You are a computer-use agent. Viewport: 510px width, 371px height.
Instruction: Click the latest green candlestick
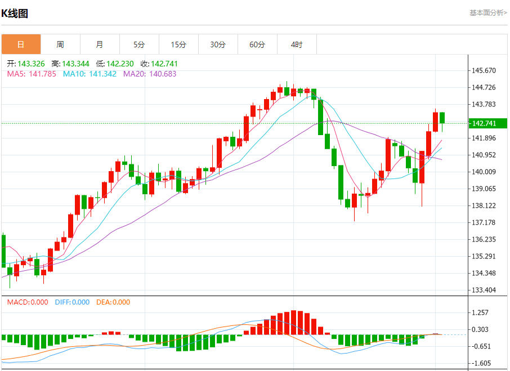click(442, 118)
